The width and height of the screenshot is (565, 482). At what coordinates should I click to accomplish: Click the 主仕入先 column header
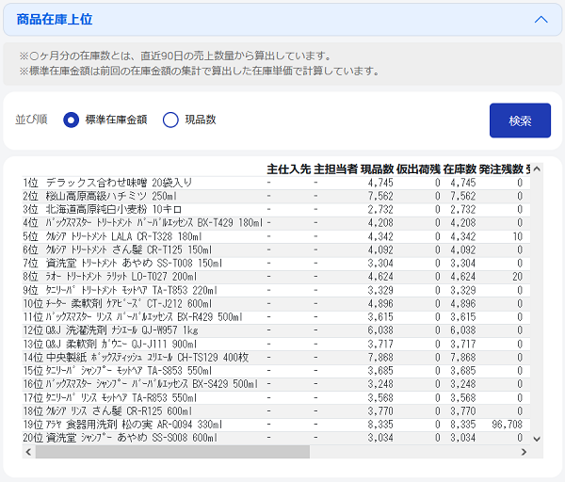coord(289,169)
